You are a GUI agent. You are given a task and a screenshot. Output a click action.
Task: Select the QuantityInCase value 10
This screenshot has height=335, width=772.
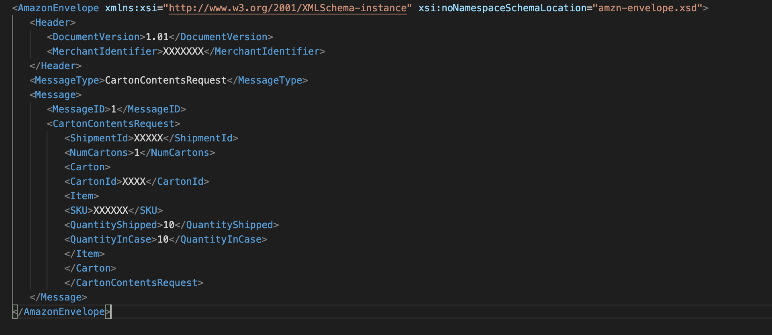click(x=163, y=239)
